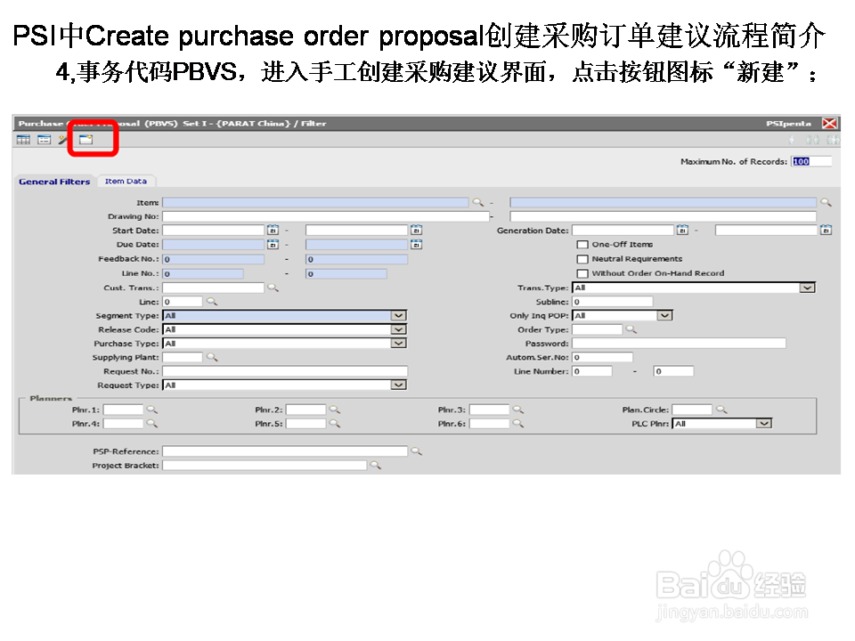Image resolution: width=855 pixels, height=641 pixels.
Task: Click the highlighted New button icon
Action: 85,140
